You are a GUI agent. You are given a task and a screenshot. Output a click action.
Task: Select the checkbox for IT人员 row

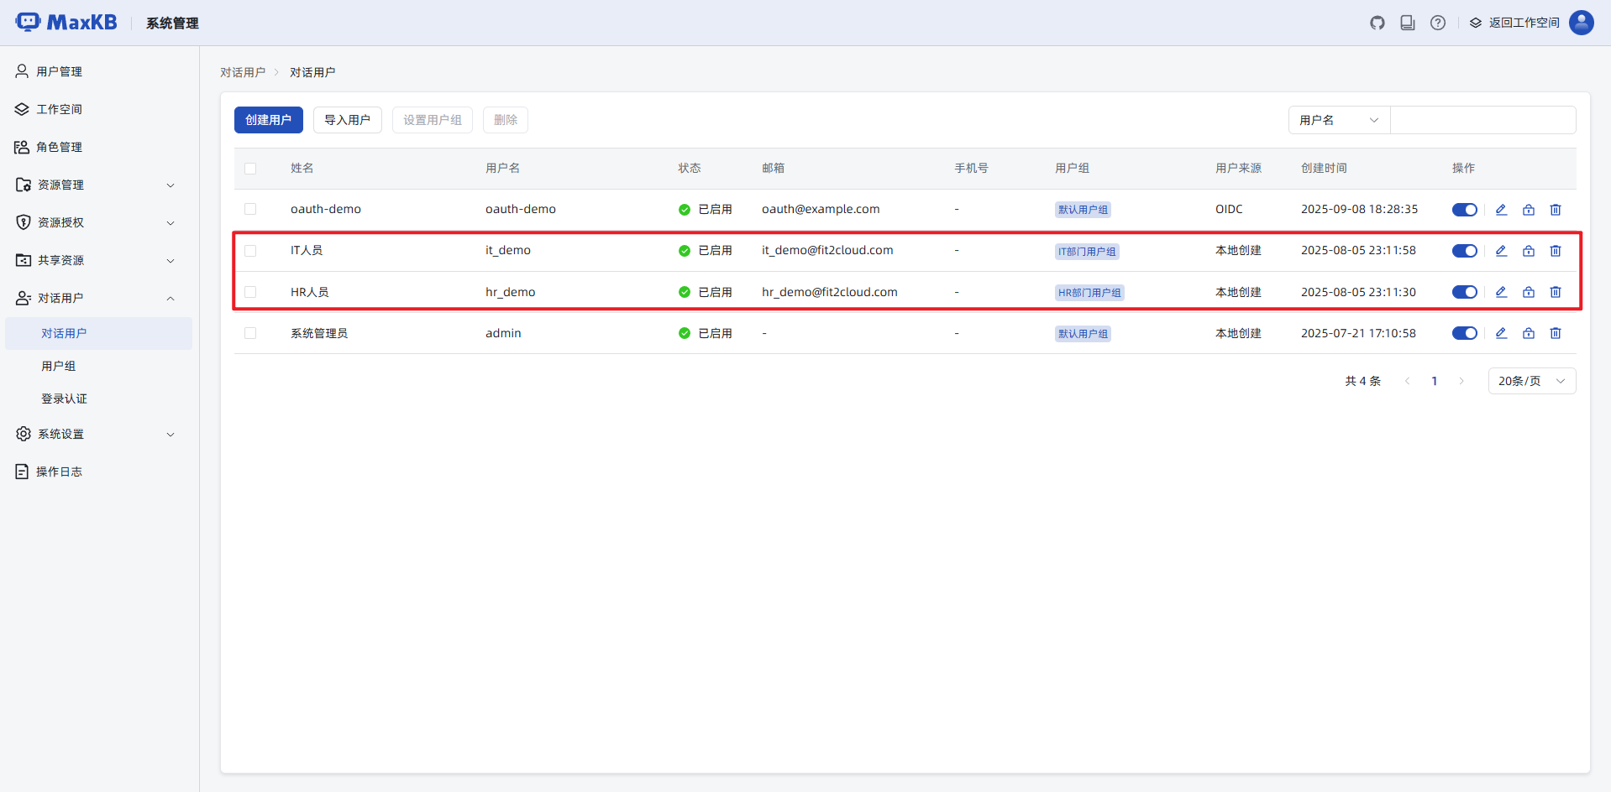[x=250, y=251]
